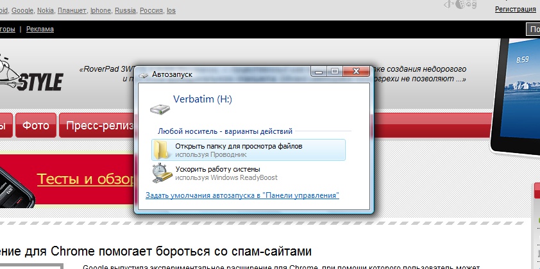Open the Планшет tag link

click(x=72, y=10)
